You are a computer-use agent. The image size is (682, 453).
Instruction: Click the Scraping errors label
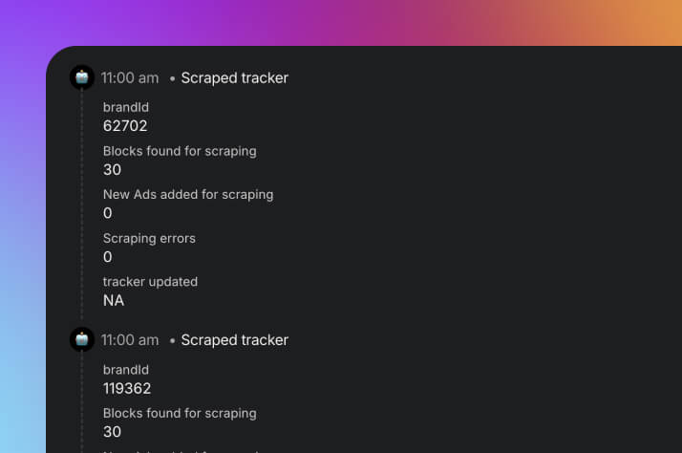[x=149, y=238]
